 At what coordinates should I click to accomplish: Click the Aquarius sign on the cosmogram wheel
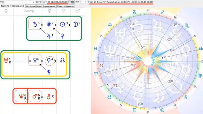coord(110,25)
